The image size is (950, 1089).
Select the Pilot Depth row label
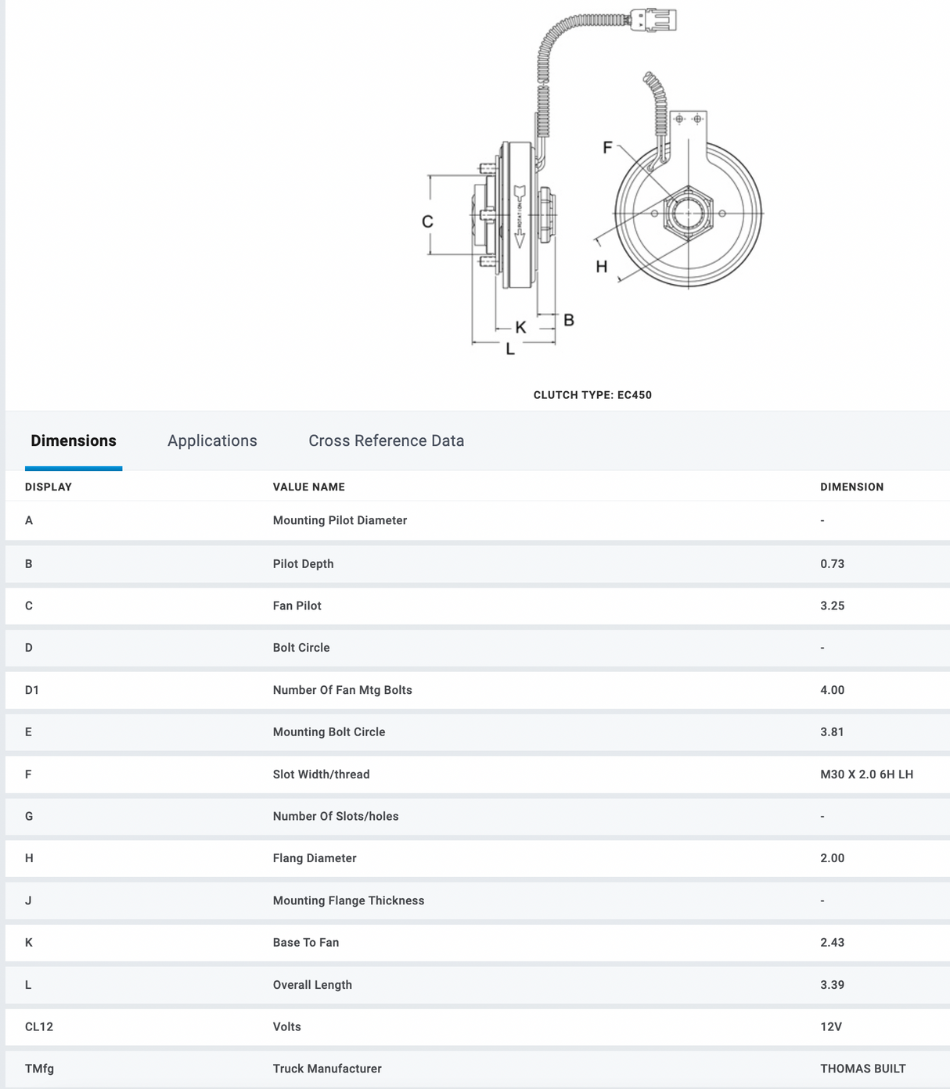pos(303,564)
